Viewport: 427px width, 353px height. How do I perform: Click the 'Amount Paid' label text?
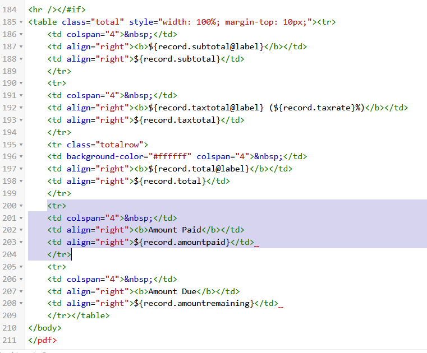tap(175, 230)
